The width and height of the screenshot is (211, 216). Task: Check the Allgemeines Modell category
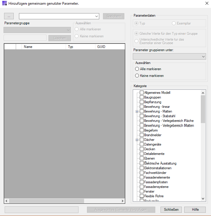click(142, 93)
